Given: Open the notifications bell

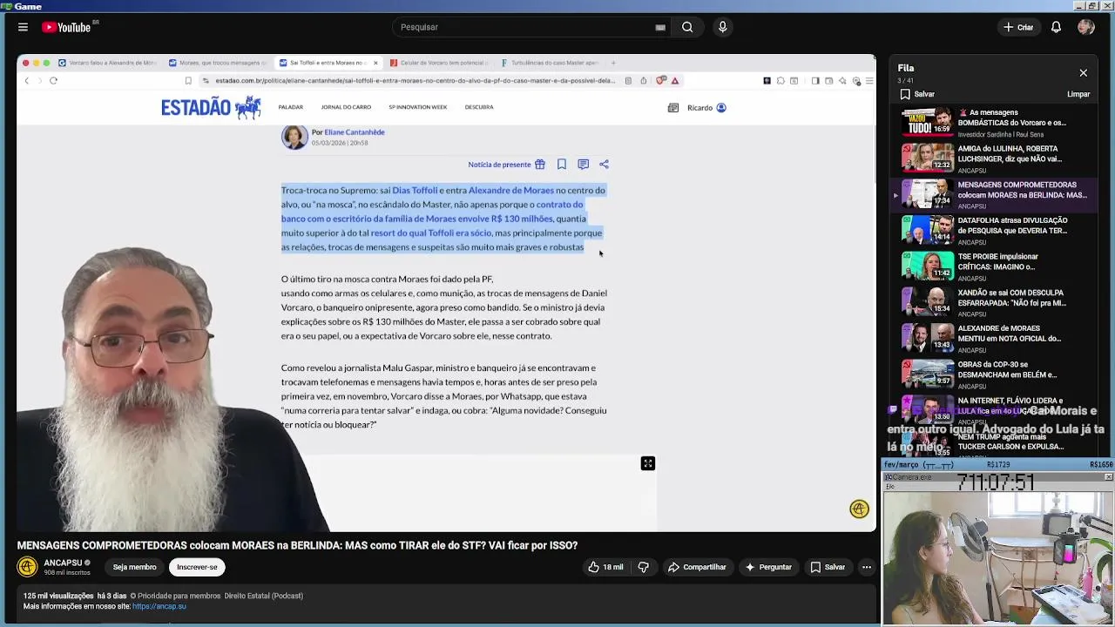Looking at the screenshot, I should point(1056,27).
